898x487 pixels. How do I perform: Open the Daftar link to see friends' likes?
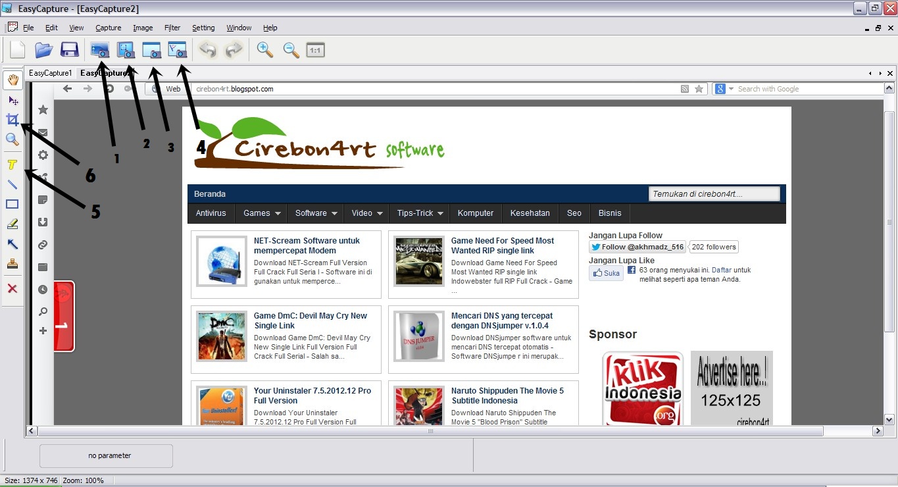click(722, 269)
